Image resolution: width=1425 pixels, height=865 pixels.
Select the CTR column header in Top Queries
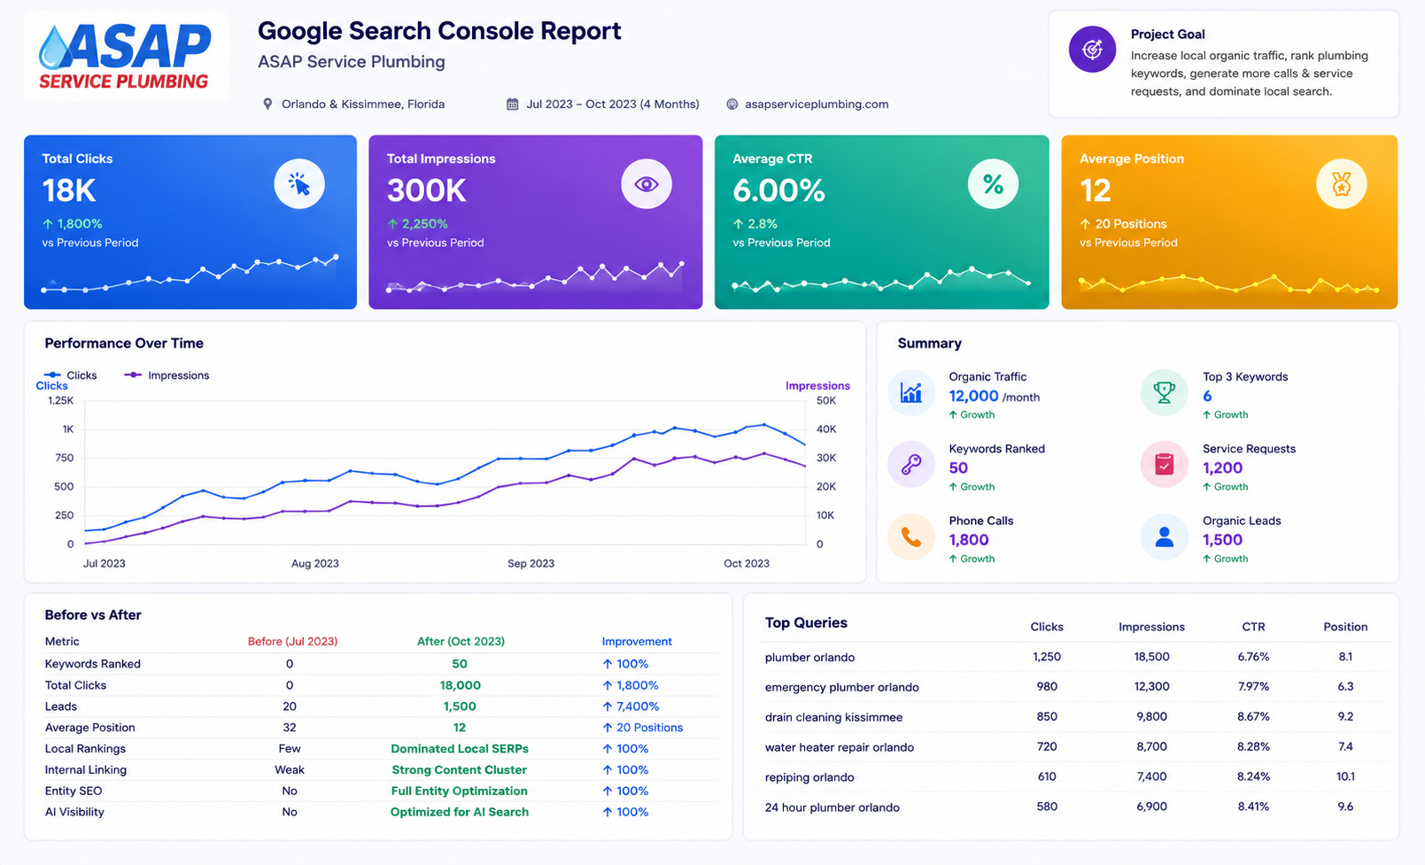point(1253,627)
